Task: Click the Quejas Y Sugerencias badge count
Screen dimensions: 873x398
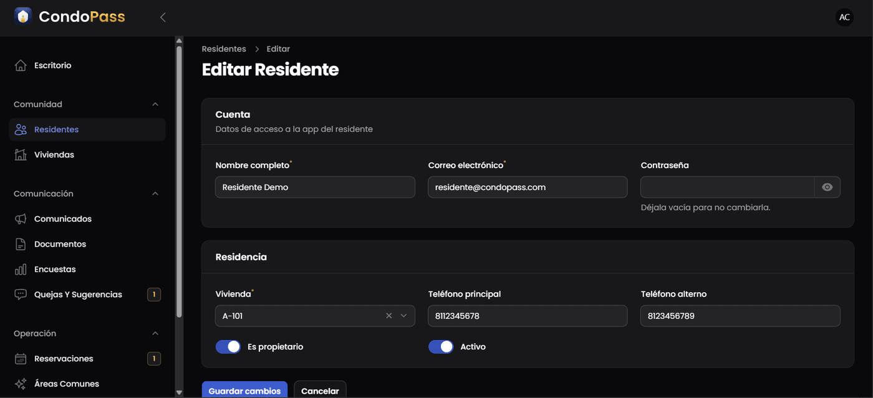Action: pos(154,295)
